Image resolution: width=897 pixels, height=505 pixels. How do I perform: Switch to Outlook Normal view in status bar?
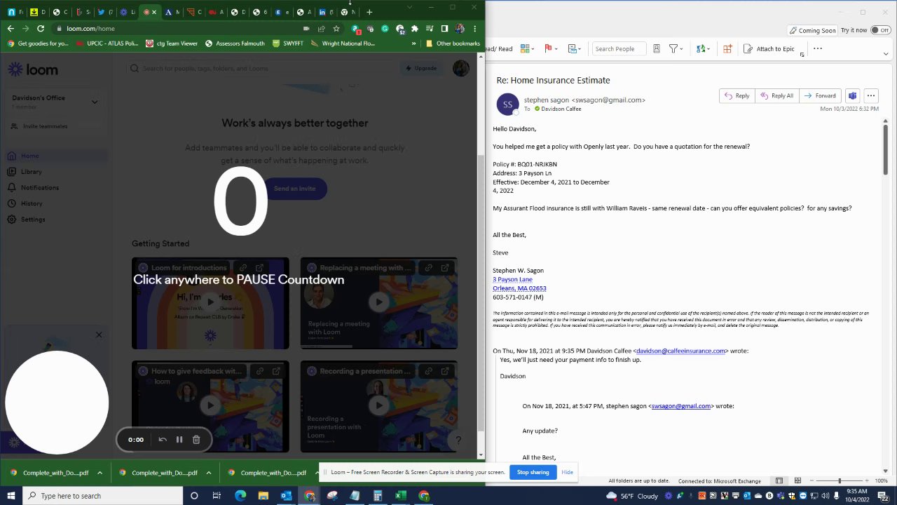pyautogui.click(x=779, y=481)
